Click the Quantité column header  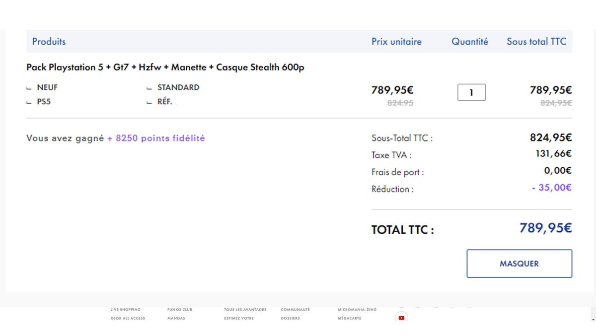[x=470, y=42]
